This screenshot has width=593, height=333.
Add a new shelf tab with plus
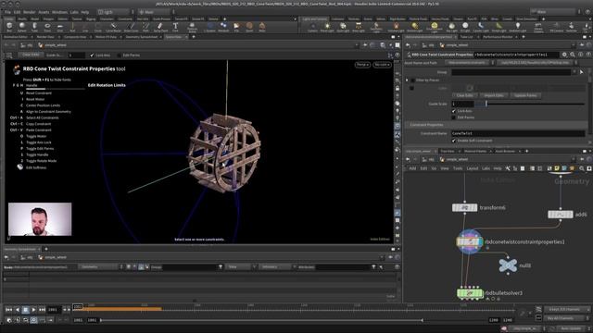(224, 18)
